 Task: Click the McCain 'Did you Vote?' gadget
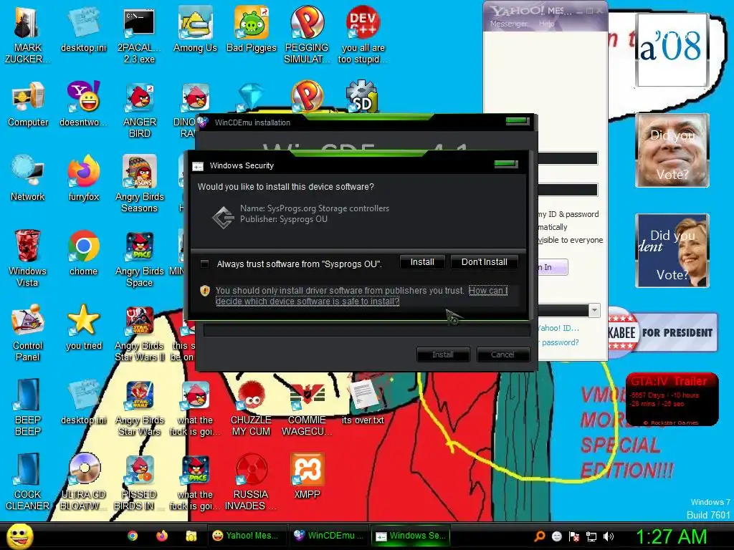pos(672,150)
